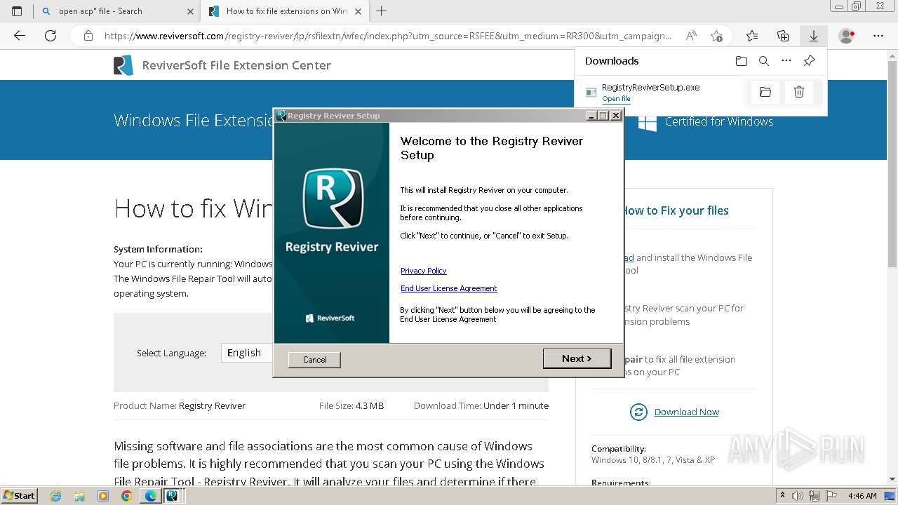This screenshot has width=898, height=505.
Task: Open more options in Downloads panel
Action: 786,61
